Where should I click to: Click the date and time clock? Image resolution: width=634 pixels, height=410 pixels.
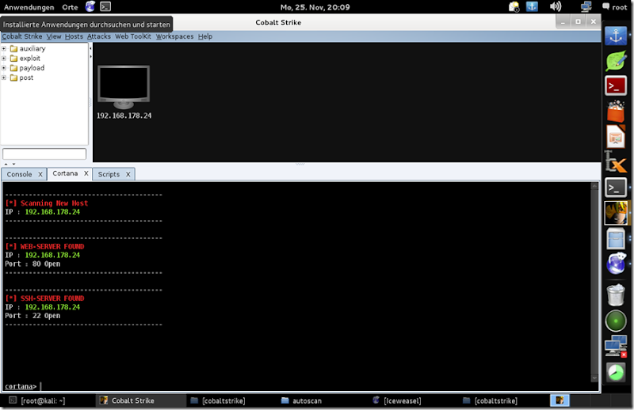[x=315, y=7]
